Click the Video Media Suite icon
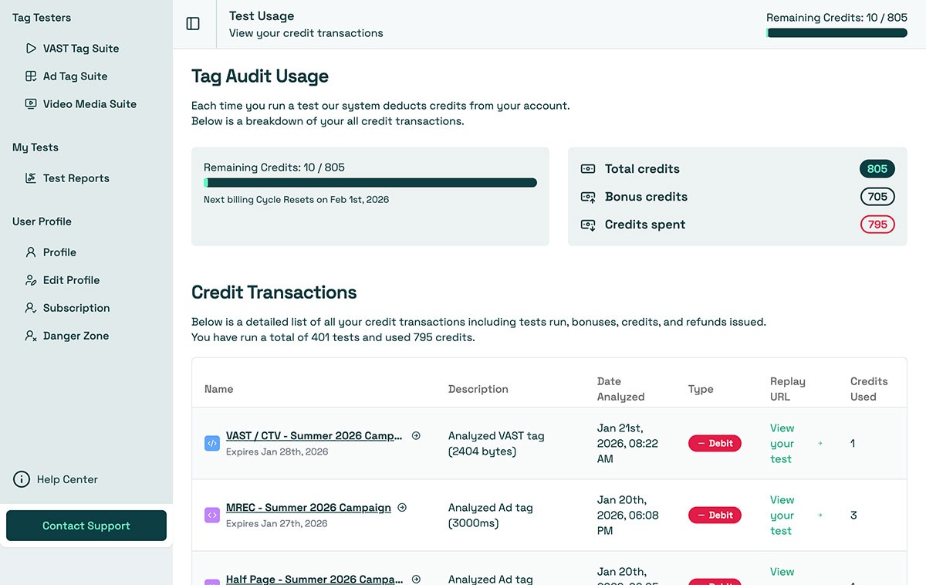926x585 pixels. coord(31,104)
